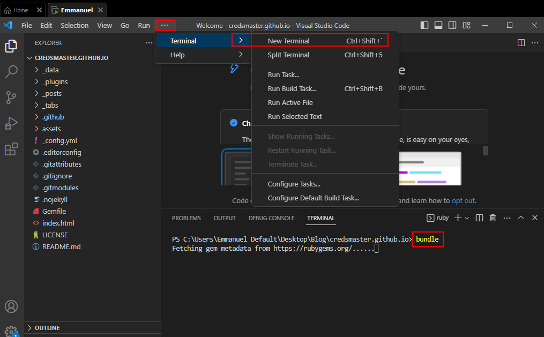Open the Gemfile
544x337 pixels.
pos(93,211)
